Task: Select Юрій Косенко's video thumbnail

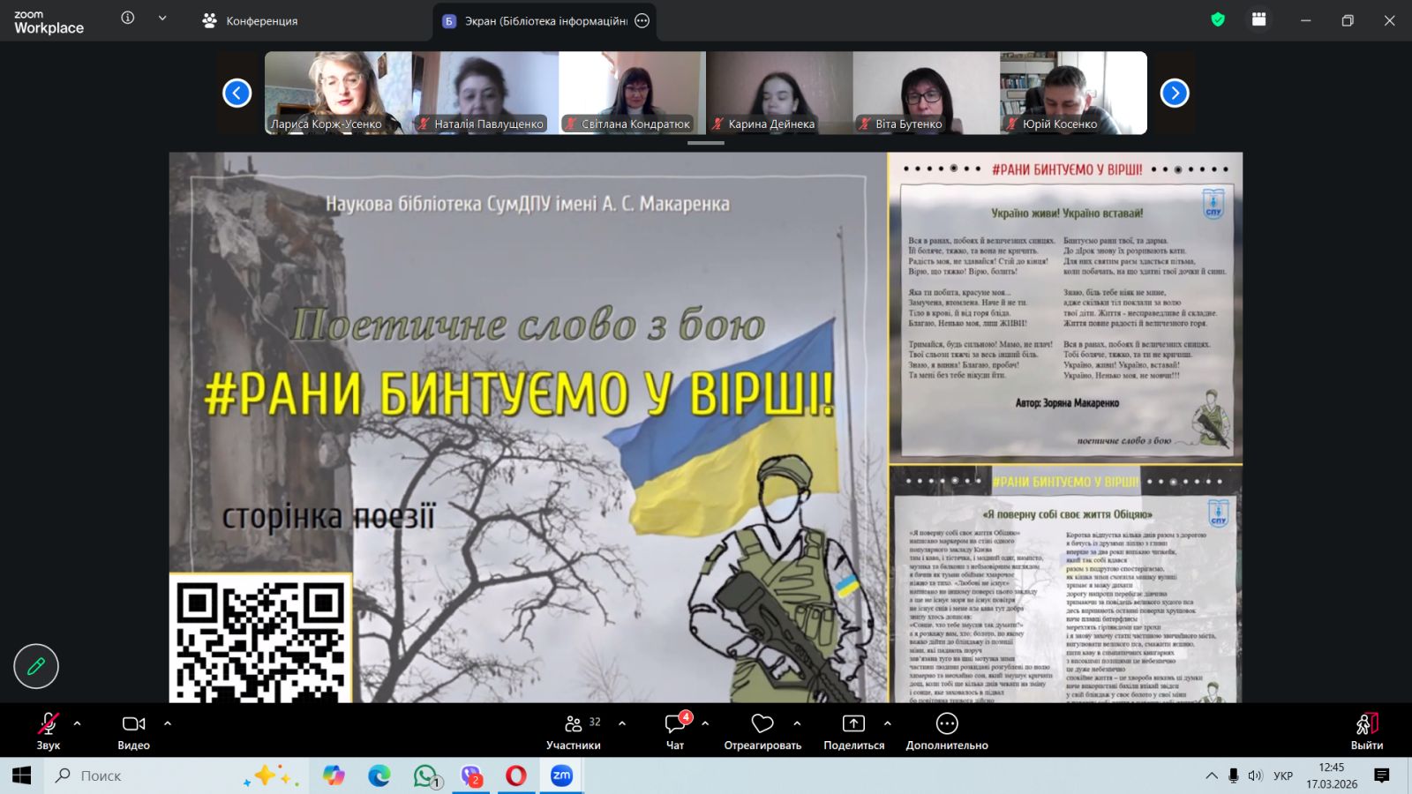Action: click(x=1073, y=93)
